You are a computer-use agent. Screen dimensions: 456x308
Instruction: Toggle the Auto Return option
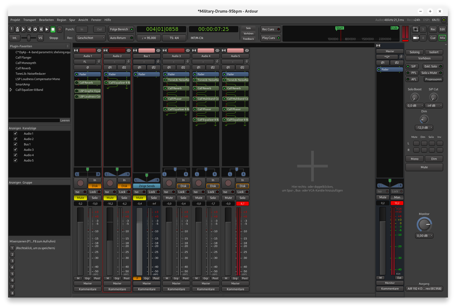pos(121,38)
